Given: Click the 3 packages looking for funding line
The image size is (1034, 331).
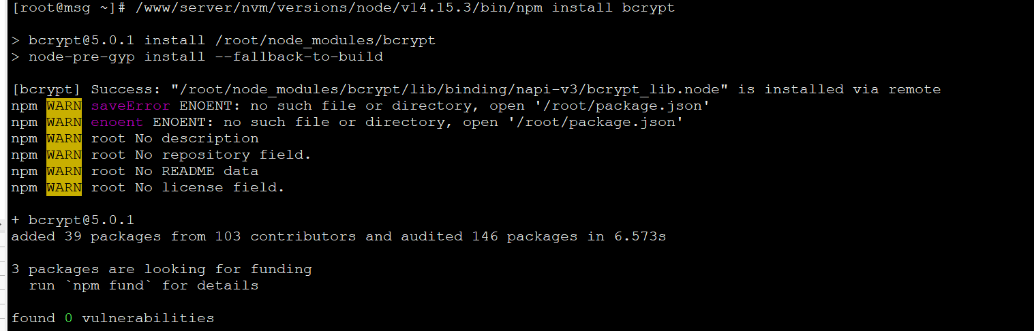Looking at the screenshot, I should point(162,269).
